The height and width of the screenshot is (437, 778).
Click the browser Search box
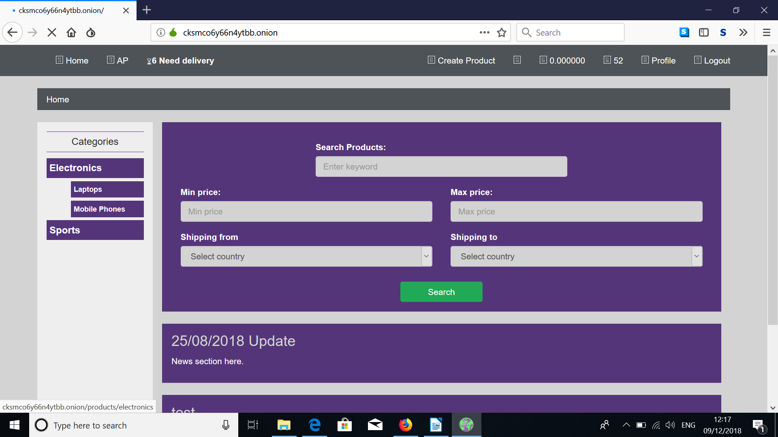570,32
